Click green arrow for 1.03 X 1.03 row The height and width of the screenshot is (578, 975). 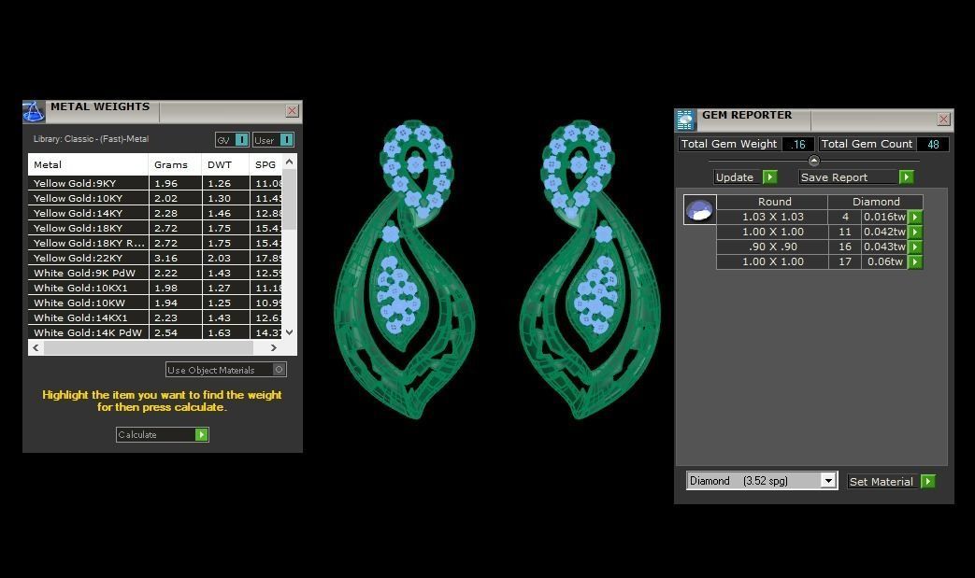tap(915, 217)
